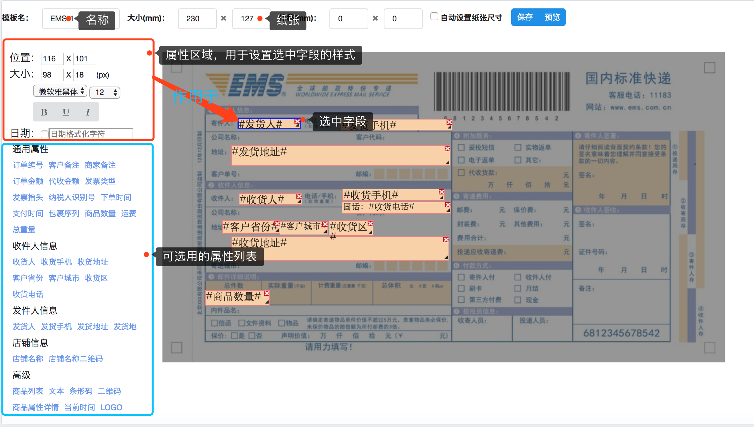Image resolution: width=754 pixels, height=427 pixels.
Task: Click position Y field showing 101
Action: tap(85, 59)
